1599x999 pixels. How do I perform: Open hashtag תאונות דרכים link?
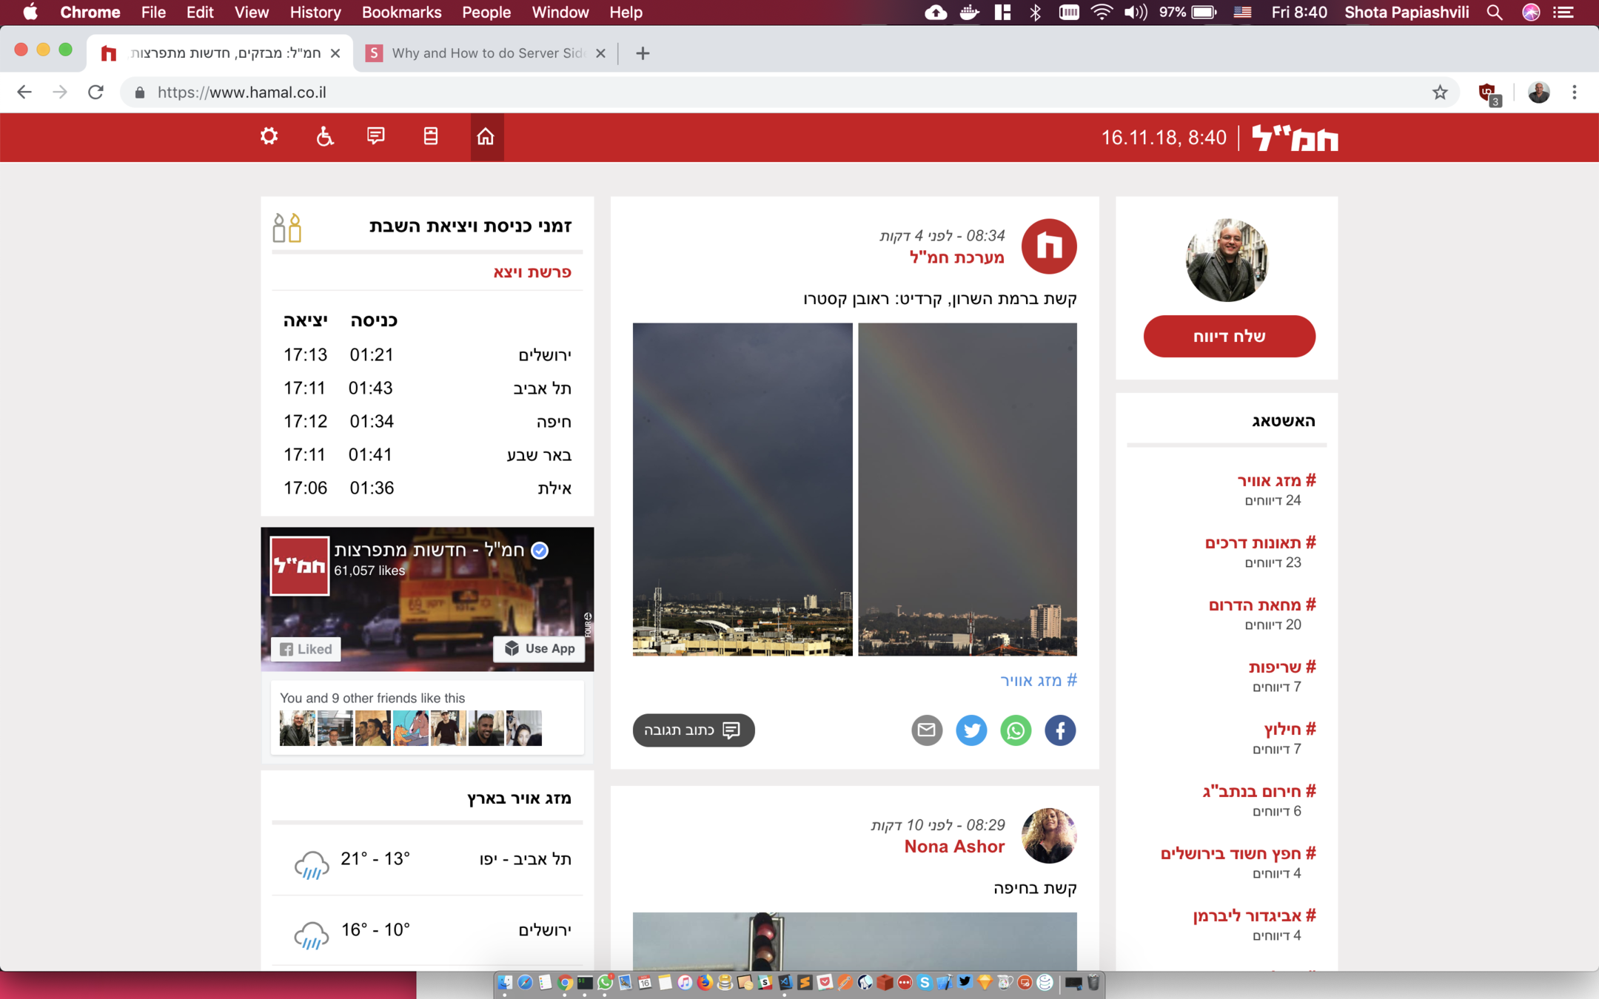[1260, 543]
